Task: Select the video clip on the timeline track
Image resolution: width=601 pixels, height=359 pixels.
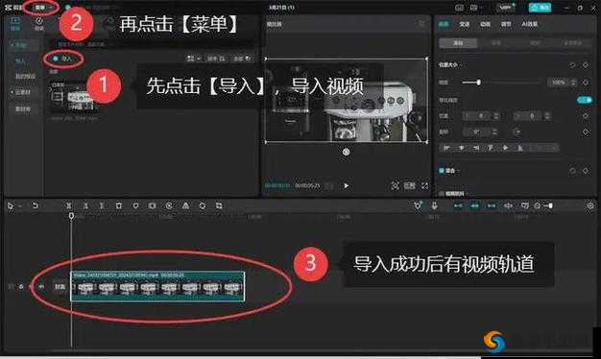Action: (x=157, y=286)
